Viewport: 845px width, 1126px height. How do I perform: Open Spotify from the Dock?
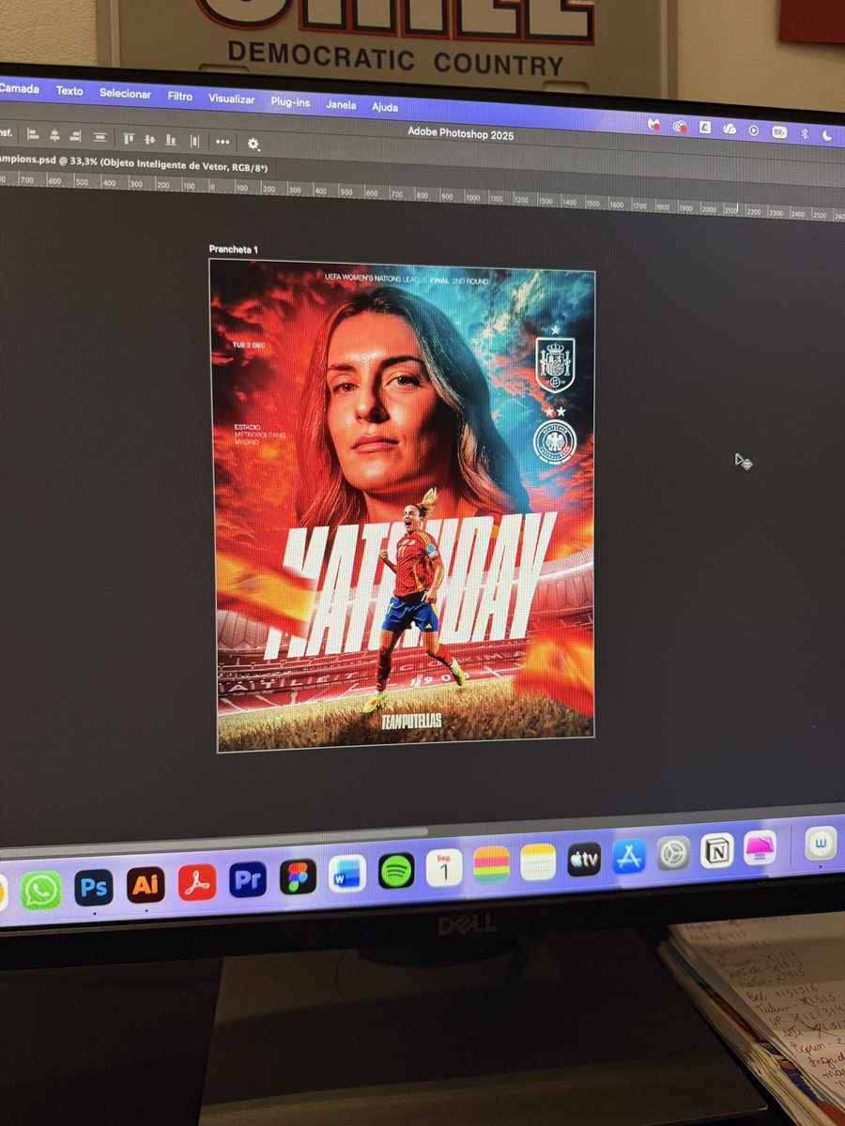pos(396,871)
